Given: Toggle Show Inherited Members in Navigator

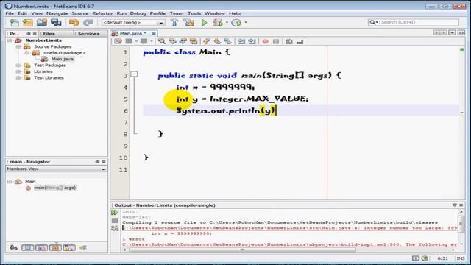Looking at the screenshot, I should coord(13,248).
